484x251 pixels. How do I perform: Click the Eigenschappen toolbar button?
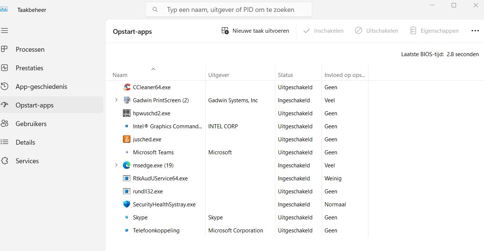point(434,31)
